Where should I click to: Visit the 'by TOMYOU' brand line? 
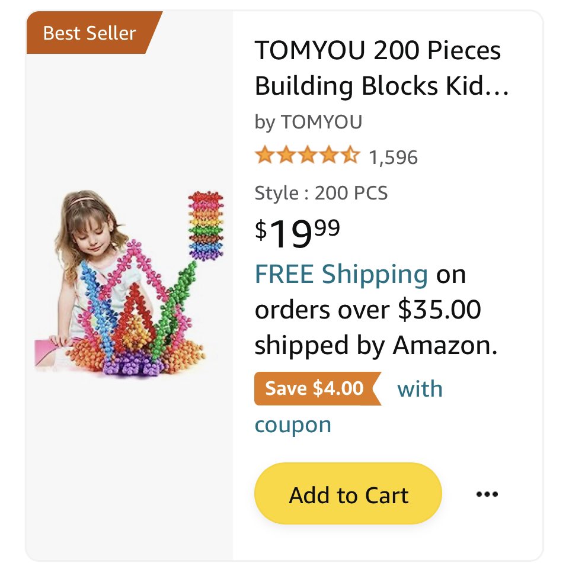tap(308, 122)
